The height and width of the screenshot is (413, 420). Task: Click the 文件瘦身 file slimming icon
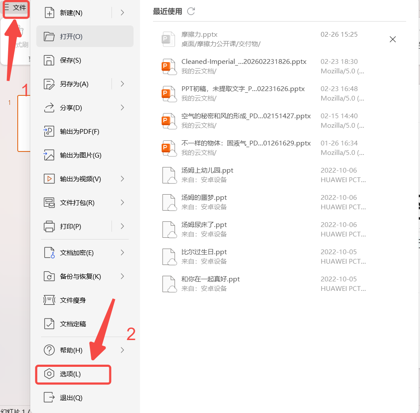click(49, 300)
